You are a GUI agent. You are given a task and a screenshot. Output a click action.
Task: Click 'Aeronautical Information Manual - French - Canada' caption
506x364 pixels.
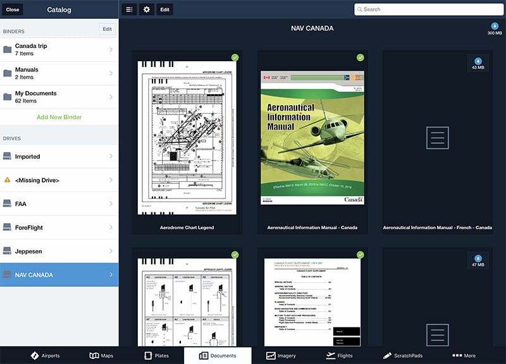click(437, 227)
